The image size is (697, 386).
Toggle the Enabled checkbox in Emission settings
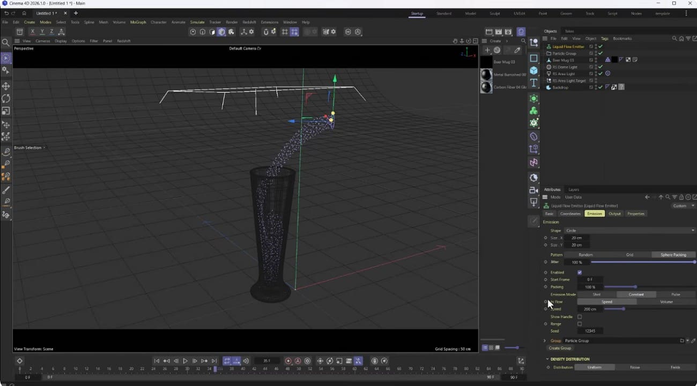point(579,273)
